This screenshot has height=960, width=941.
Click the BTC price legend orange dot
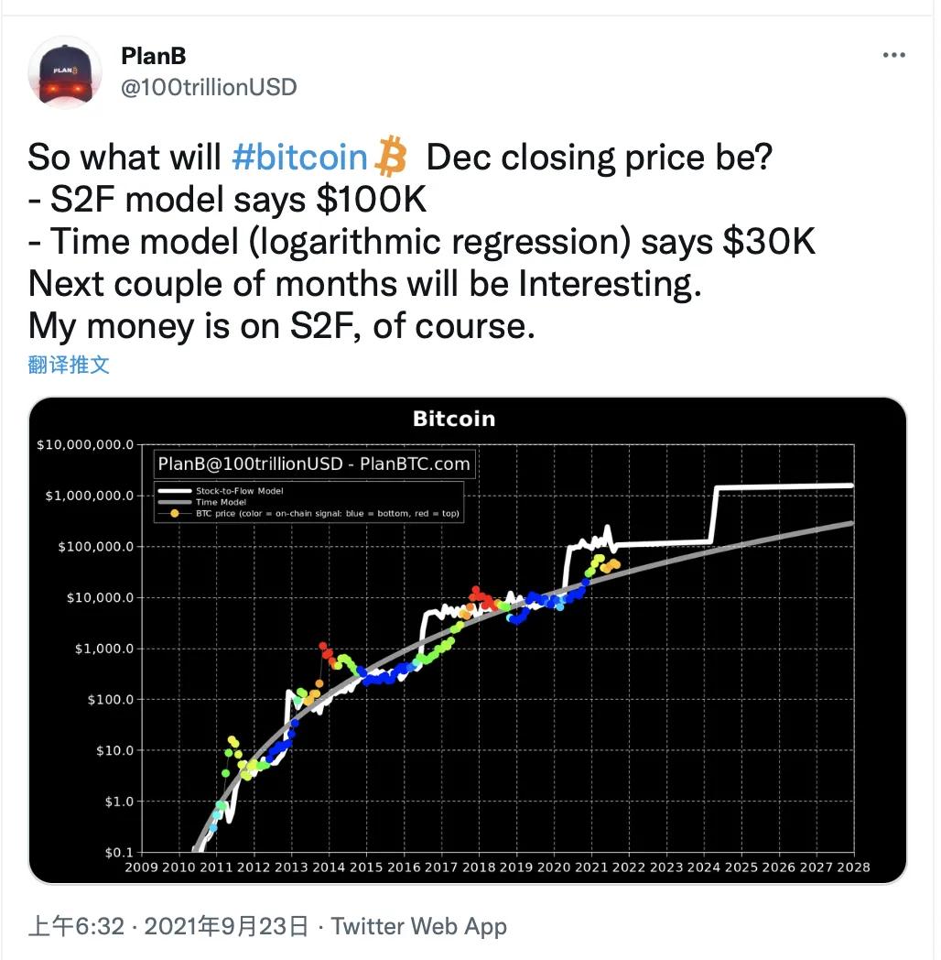point(175,514)
